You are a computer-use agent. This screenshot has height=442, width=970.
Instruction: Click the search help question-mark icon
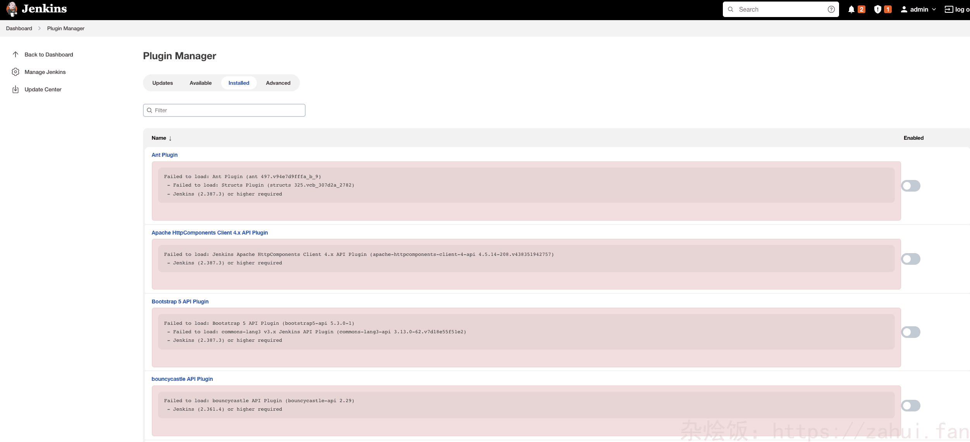tap(831, 10)
